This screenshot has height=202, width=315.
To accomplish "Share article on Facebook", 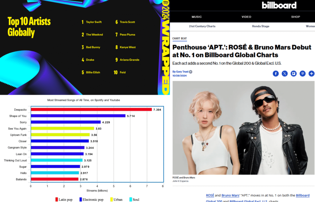I will [x=276, y=74].
